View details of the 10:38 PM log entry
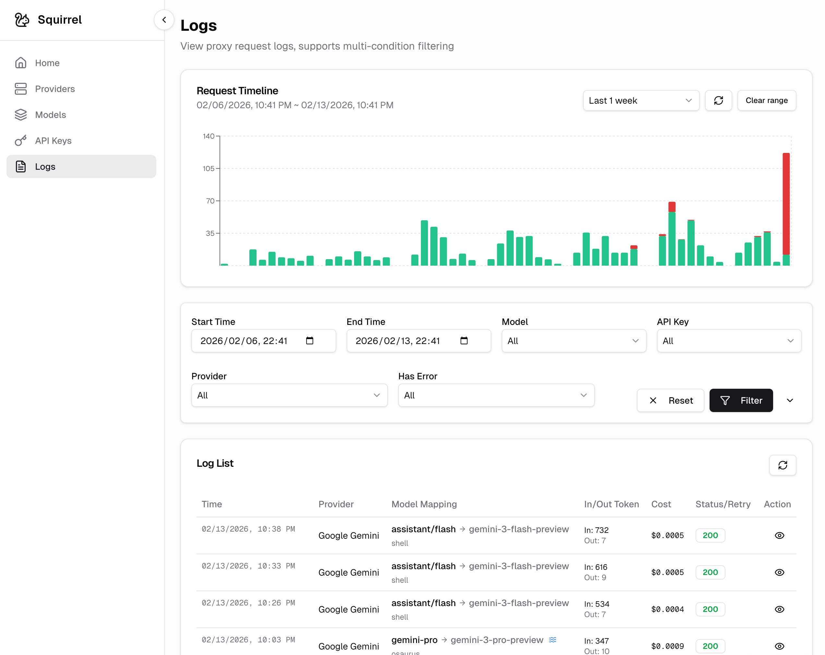The height and width of the screenshot is (655, 825). tap(780, 535)
